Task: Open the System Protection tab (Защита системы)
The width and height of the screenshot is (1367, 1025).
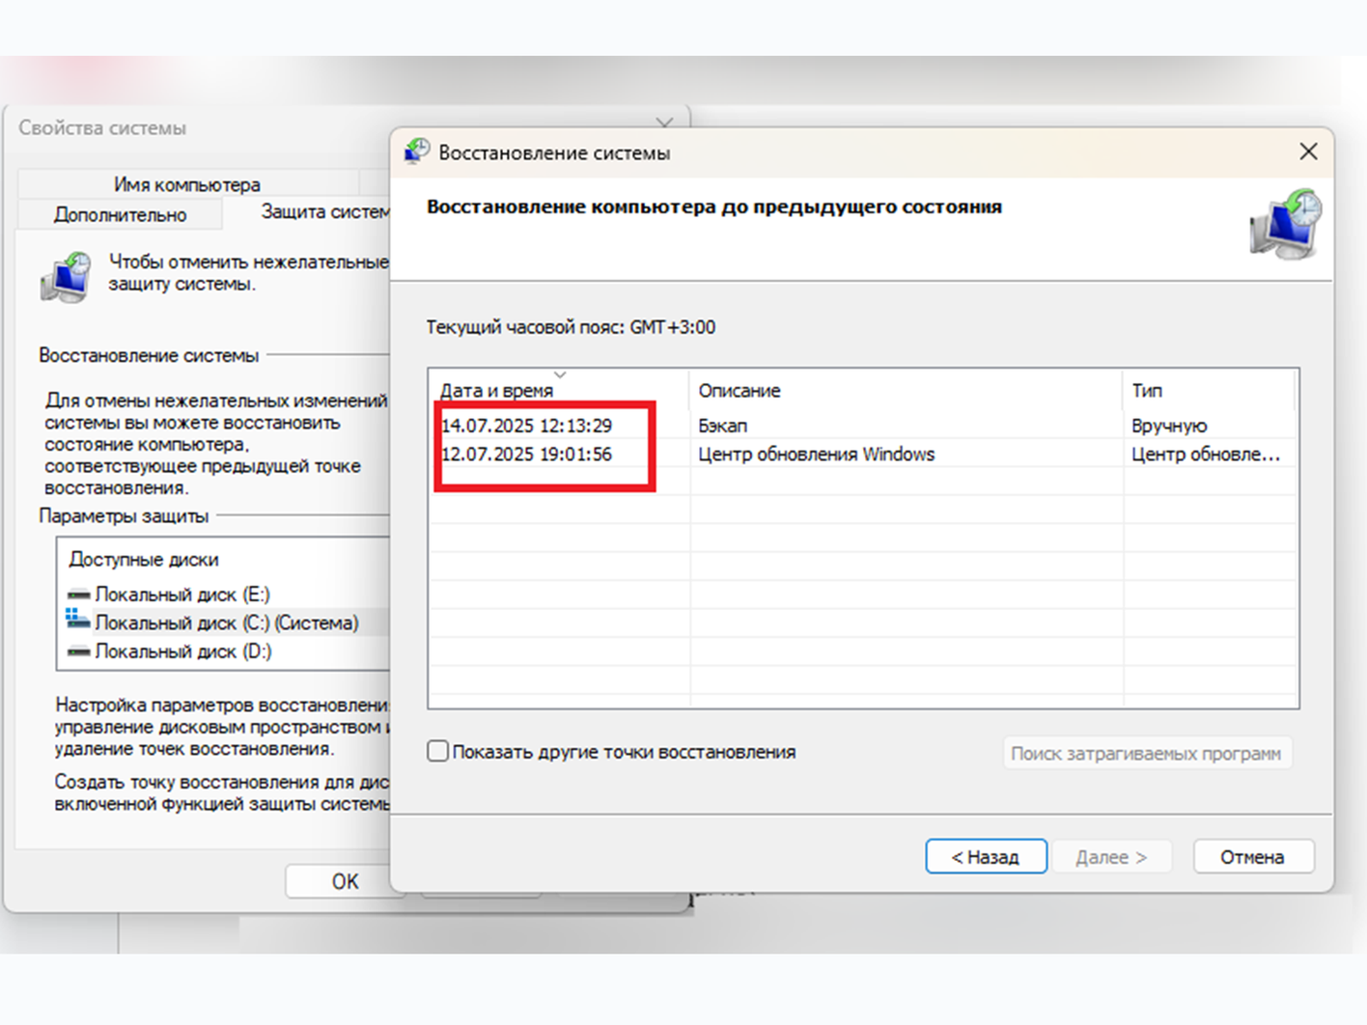Action: pos(323,212)
